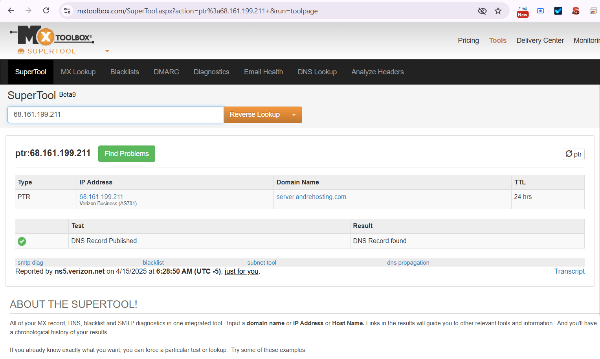Viewport: 600px width, 359px height.
Task: Click the green Find Problems button
Action: (127, 154)
